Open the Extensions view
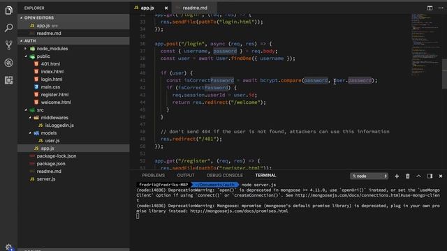Screen dimensions: 447x251 click(8, 80)
